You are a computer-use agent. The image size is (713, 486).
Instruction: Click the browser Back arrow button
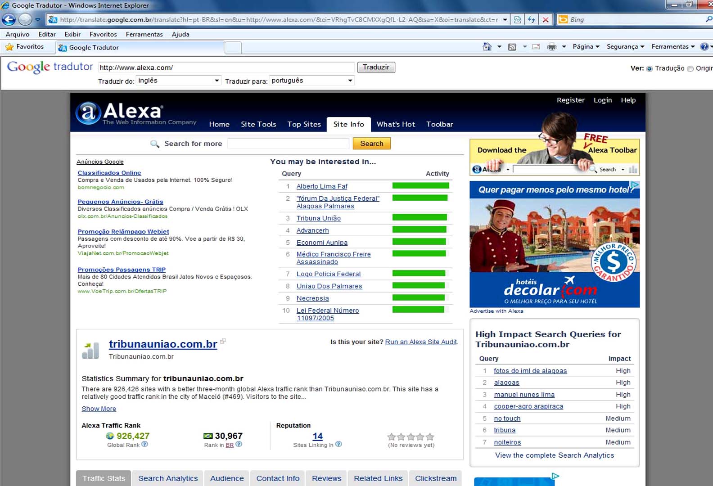coord(9,19)
